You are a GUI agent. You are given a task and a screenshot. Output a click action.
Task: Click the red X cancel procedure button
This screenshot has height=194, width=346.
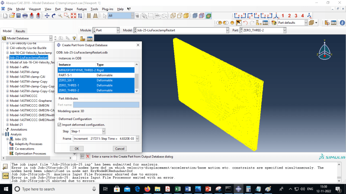click(88, 156)
